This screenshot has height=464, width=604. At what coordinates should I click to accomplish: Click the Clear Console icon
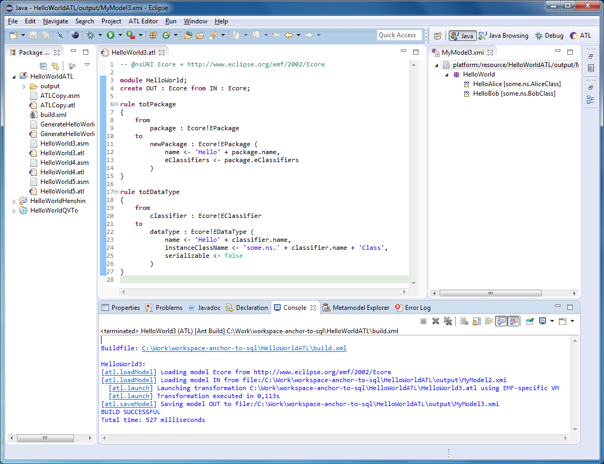point(464,321)
